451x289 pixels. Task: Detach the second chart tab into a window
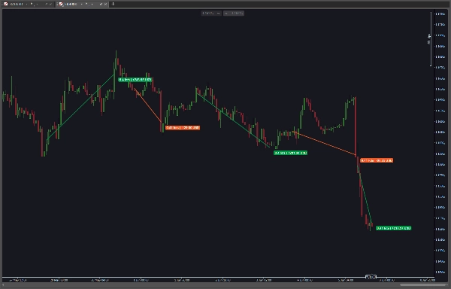pos(101,4)
